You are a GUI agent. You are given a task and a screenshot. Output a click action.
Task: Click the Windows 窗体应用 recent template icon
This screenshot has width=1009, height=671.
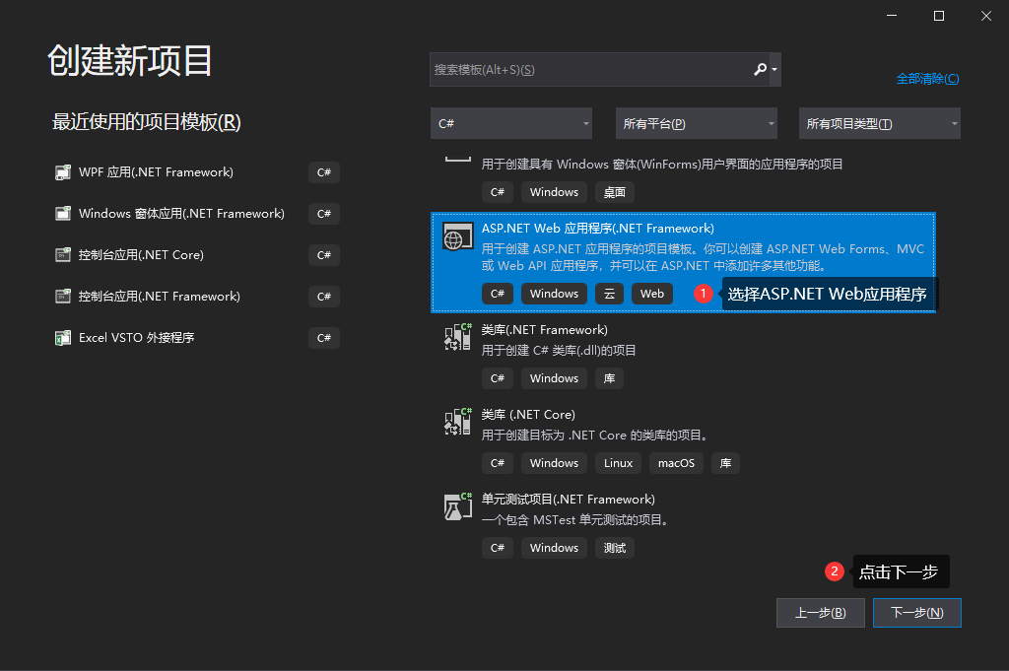62,214
